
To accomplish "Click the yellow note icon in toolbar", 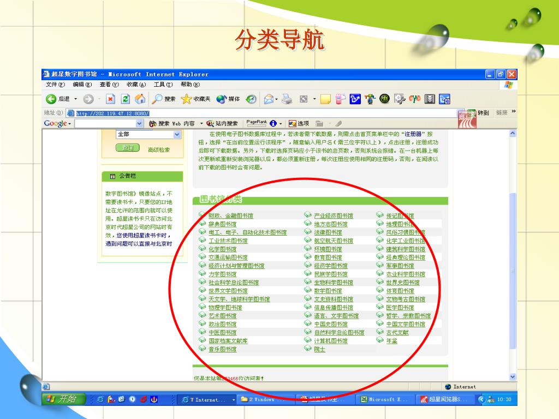I will [325, 99].
